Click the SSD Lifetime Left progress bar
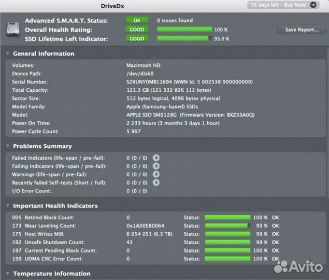Image resolution: width=329 pixels, height=280 pixels. coord(184,38)
